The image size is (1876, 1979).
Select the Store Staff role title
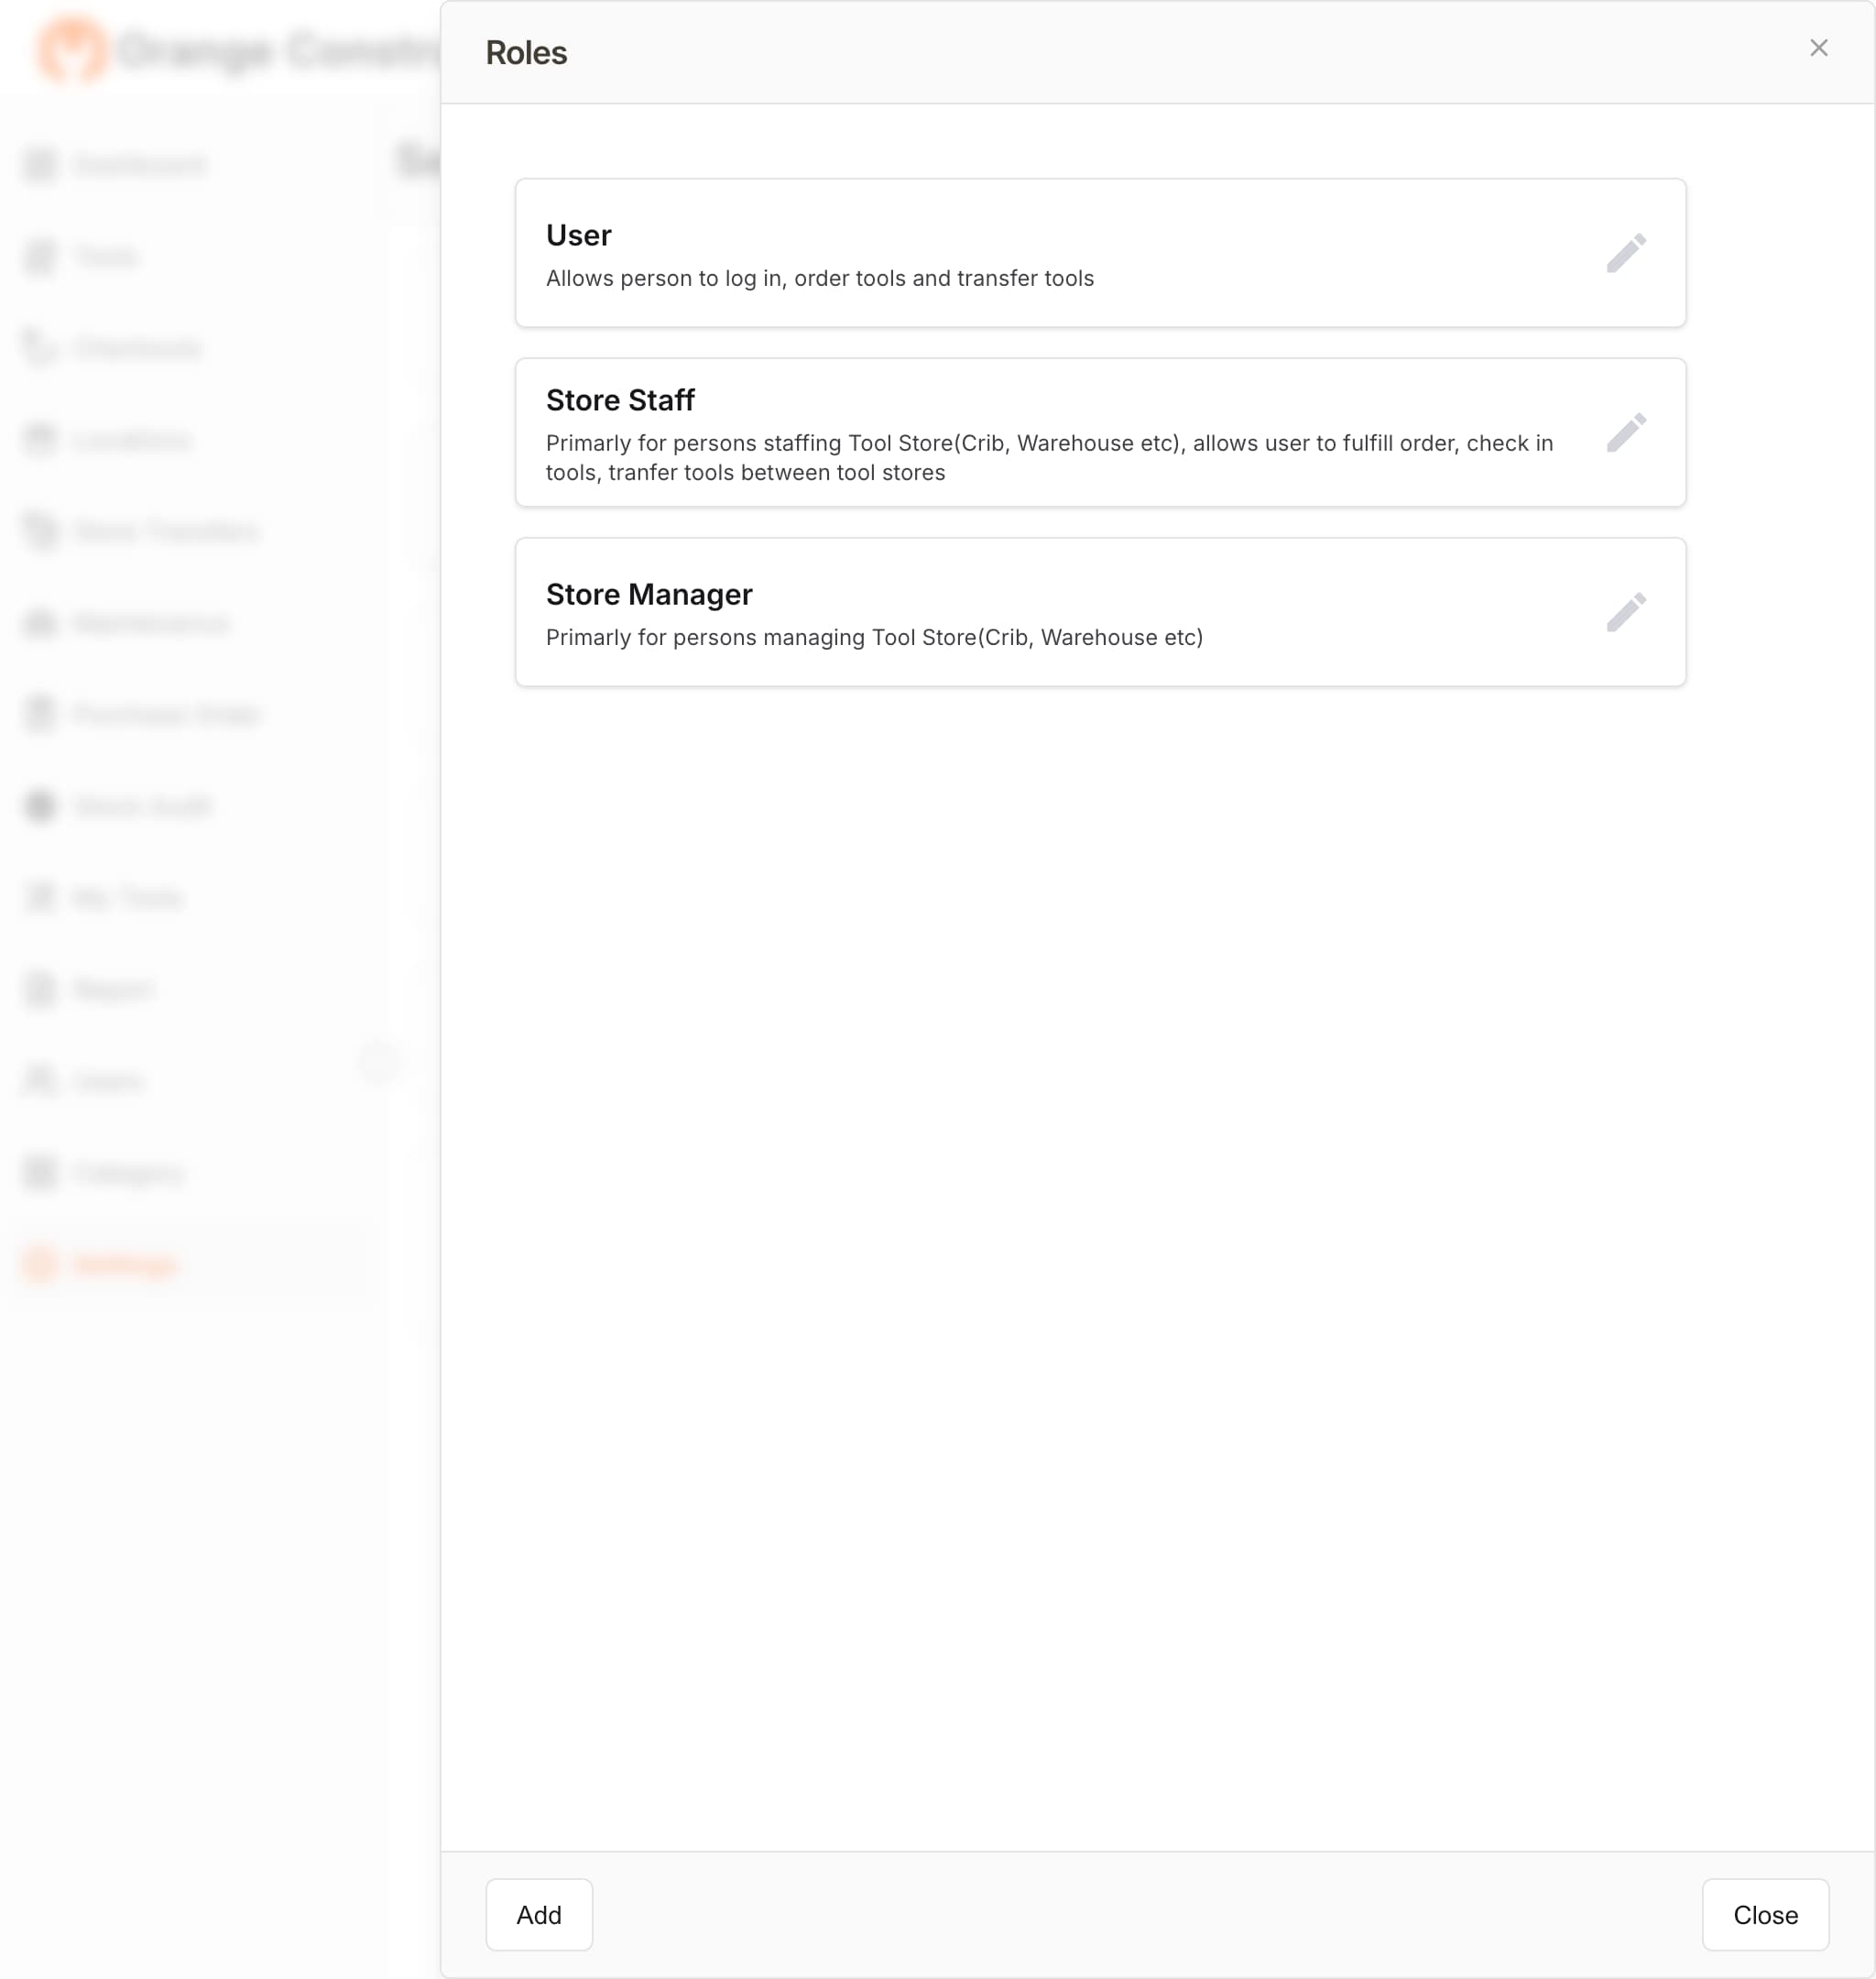pos(619,400)
